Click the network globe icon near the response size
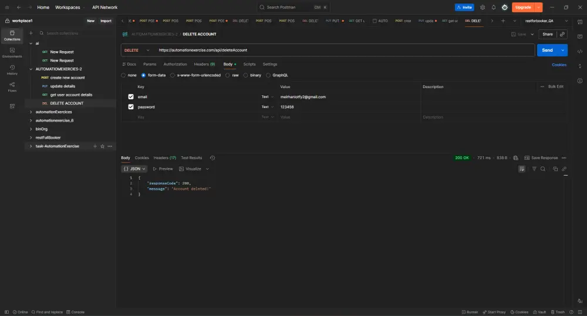587x316 pixels. 516,158
